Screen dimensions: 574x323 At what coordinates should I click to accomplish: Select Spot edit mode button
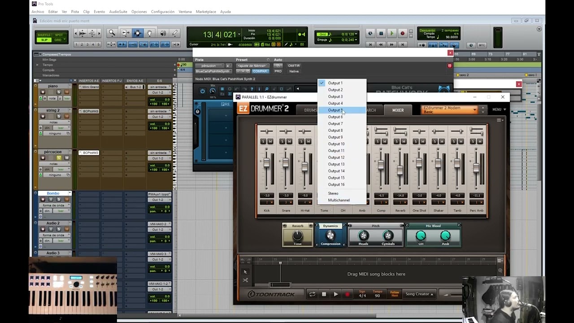coord(59,35)
